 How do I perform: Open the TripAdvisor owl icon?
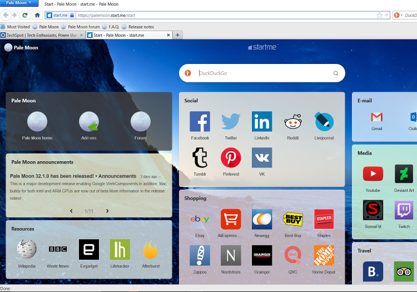point(404,271)
